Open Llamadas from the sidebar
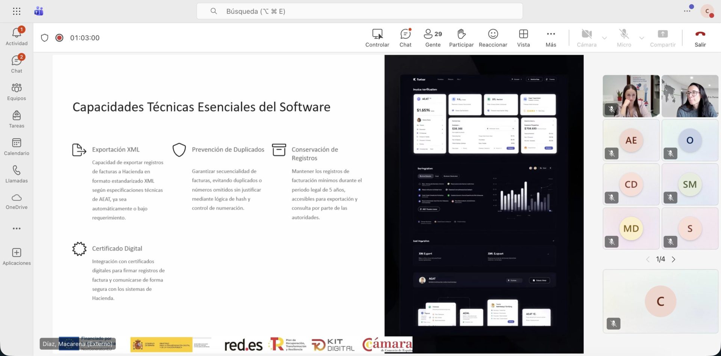Screen dimensions: 721x356 [17, 174]
